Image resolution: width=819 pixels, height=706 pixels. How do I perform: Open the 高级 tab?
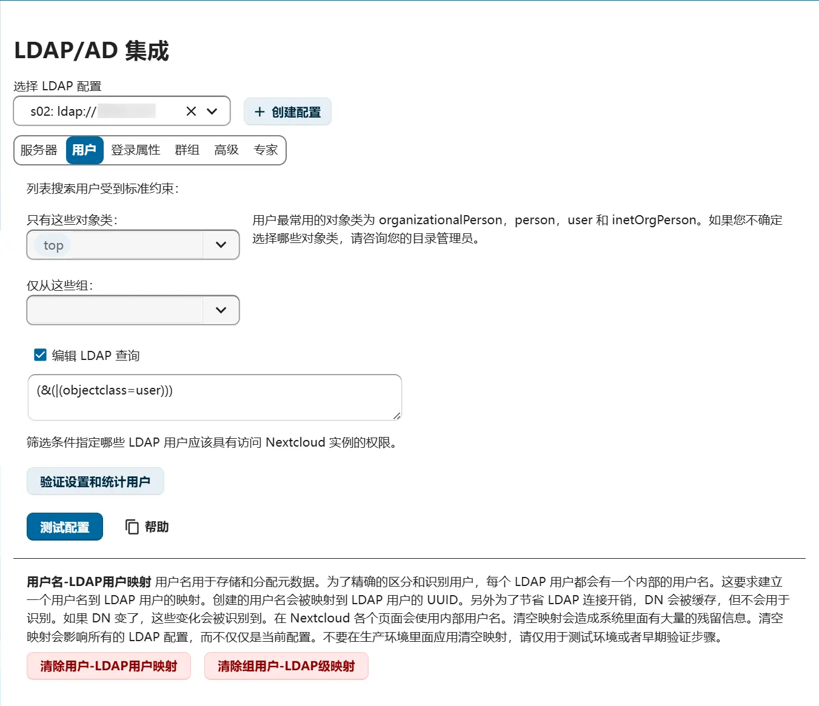click(x=225, y=150)
